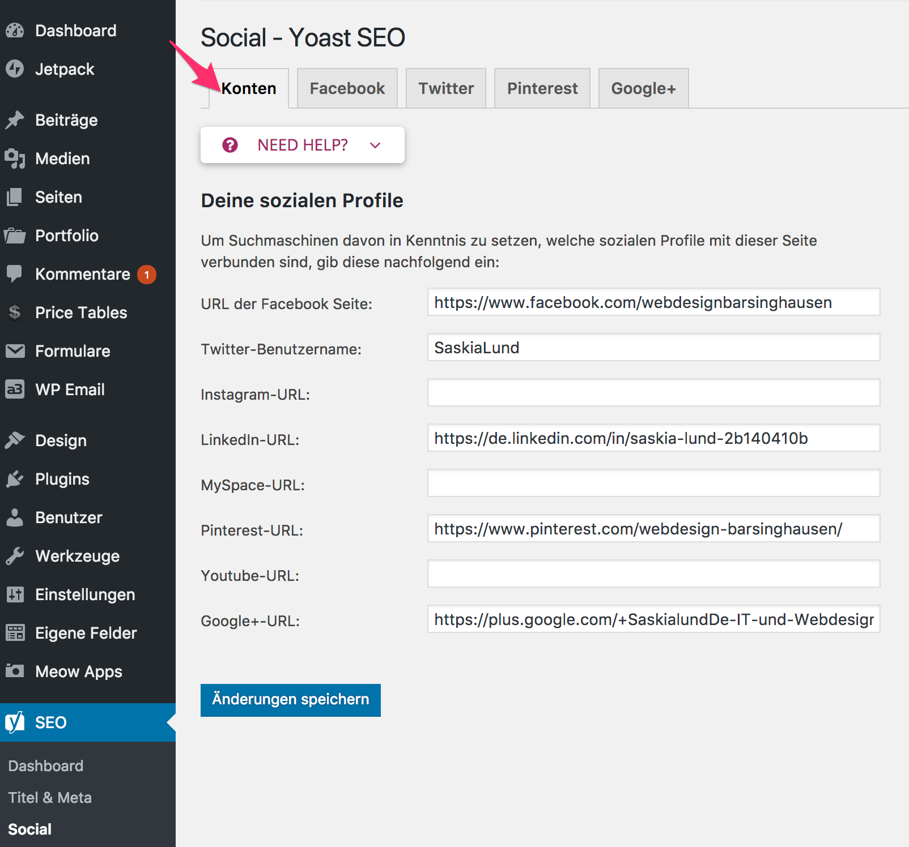Click the WP Email icon
The height and width of the screenshot is (847, 909).
point(15,390)
